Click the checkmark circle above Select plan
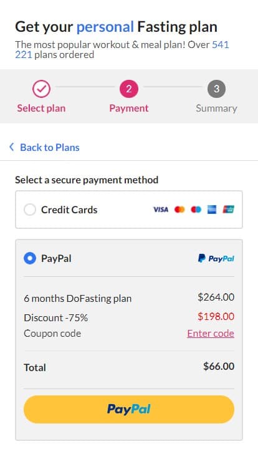 (x=41, y=89)
